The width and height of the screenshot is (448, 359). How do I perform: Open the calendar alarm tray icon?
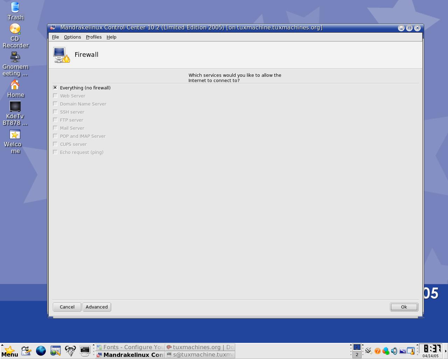[x=411, y=351]
